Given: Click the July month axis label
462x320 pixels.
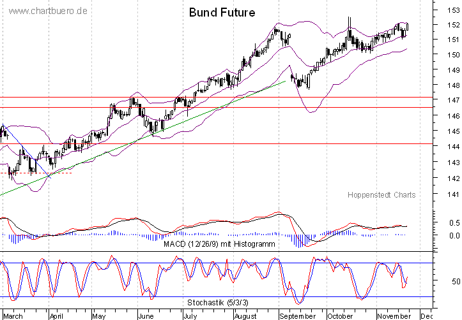Looking at the screenshot, I should click(x=190, y=316).
